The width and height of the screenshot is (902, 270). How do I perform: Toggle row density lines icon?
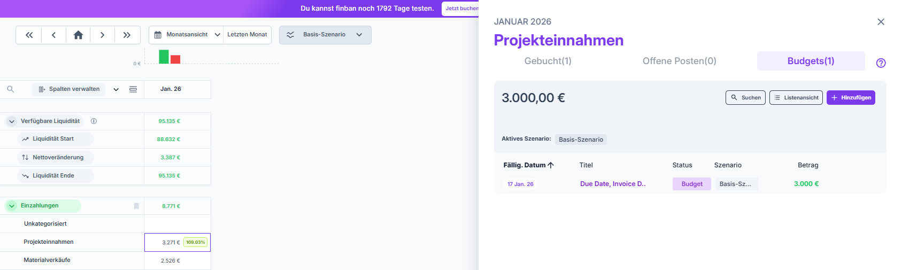point(133,89)
